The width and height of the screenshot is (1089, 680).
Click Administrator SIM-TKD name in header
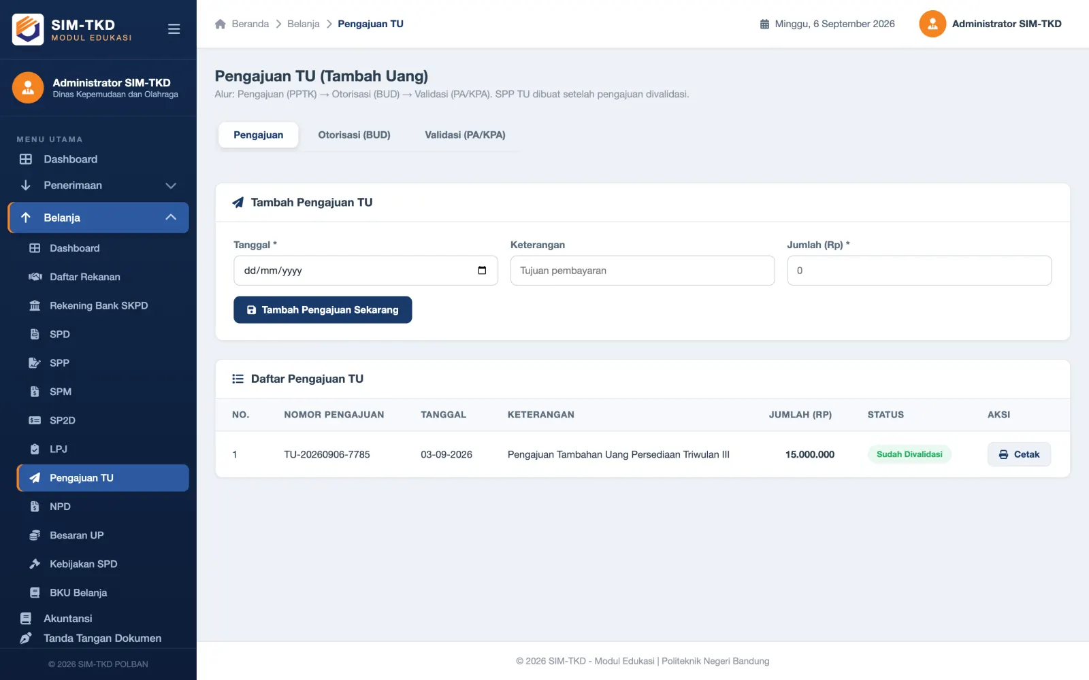pyautogui.click(x=1007, y=24)
